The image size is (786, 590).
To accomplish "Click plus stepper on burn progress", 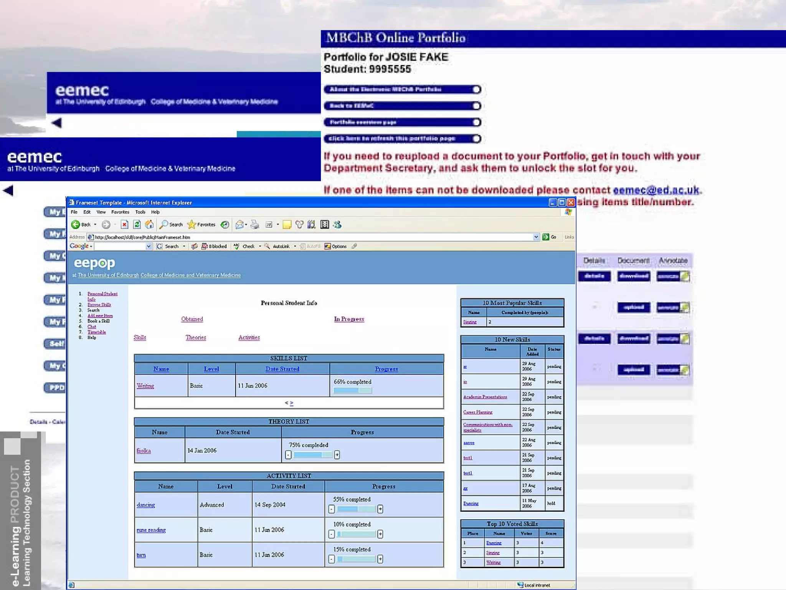I will pyautogui.click(x=380, y=559).
